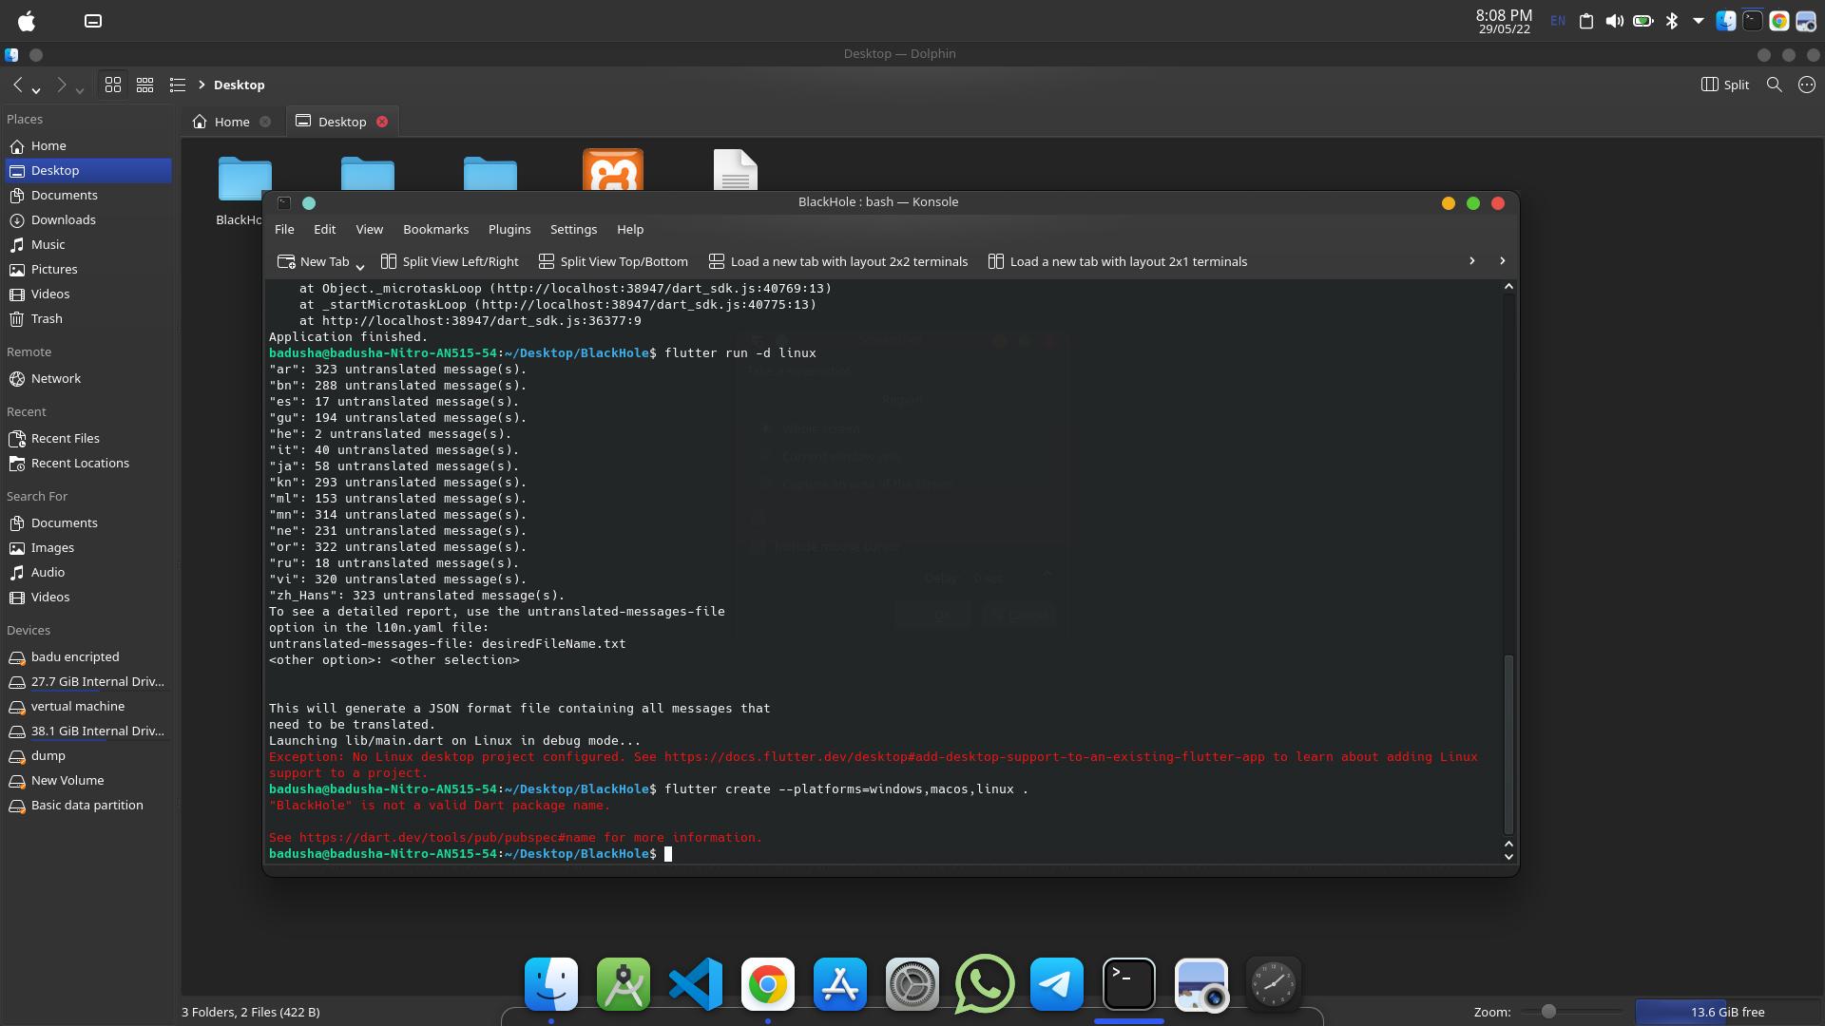Open Telegram from the dock
1825x1026 pixels.
[x=1056, y=983]
